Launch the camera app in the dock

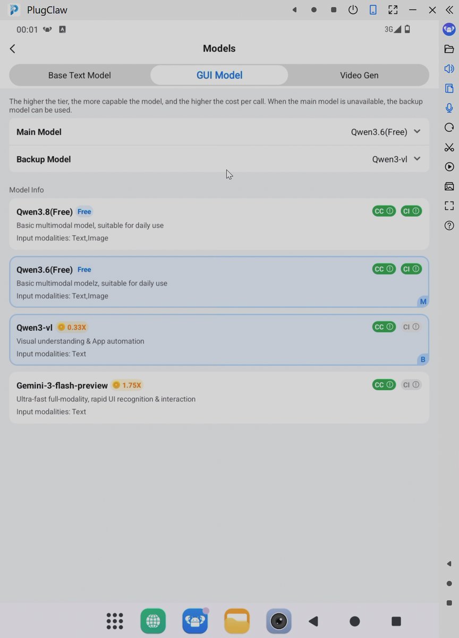(278, 621)
